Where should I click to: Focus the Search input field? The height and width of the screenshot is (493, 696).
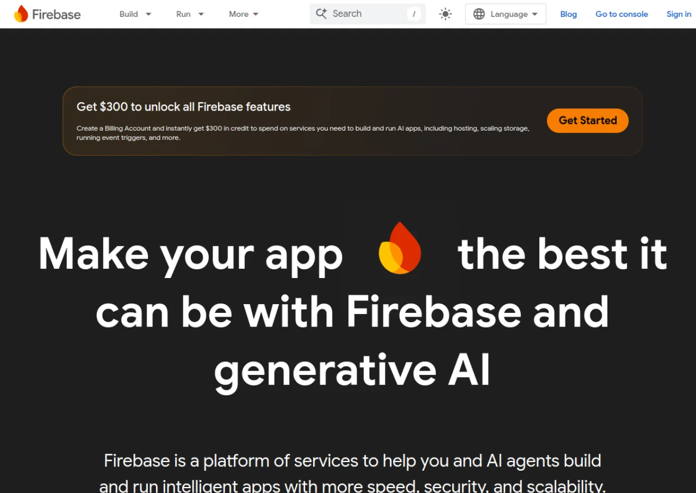coord(368,14)
